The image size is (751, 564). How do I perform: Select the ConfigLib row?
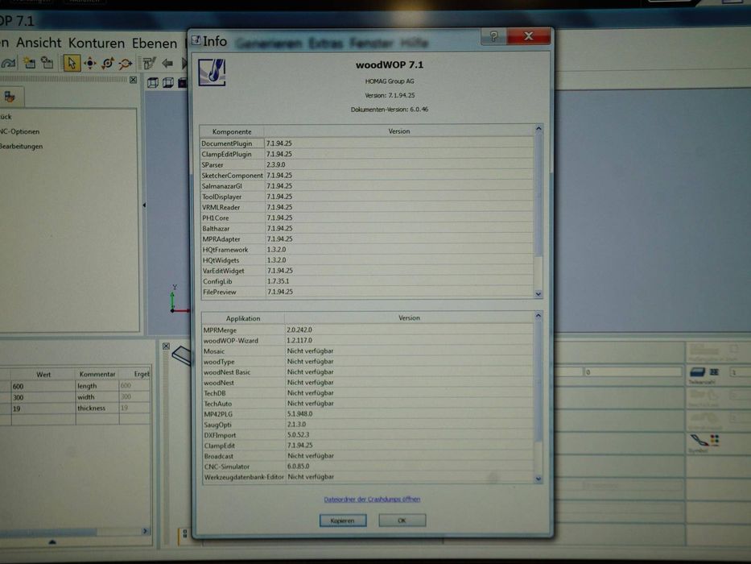[x=367, y=281]
